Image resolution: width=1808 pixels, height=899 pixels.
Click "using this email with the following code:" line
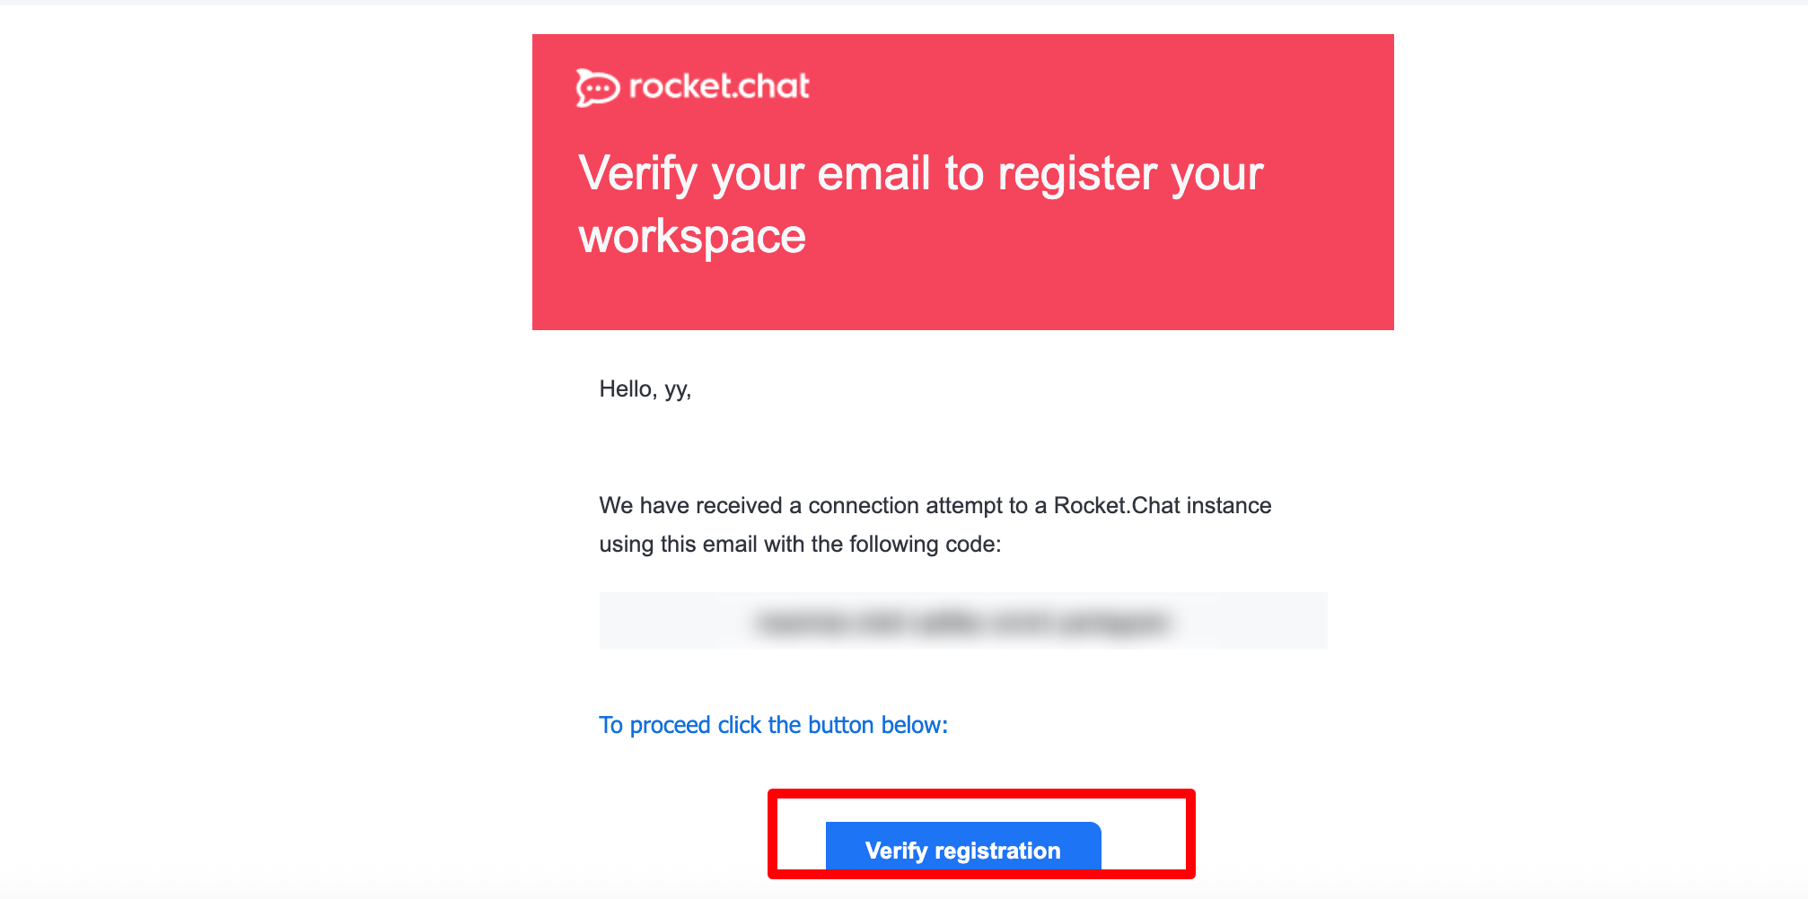click(x=799, y=545)
